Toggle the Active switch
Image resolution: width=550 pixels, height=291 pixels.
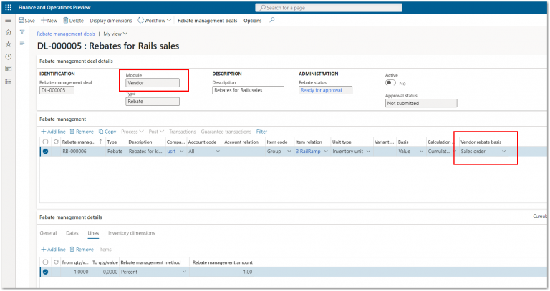pyautogui.click(x=390, y=83)
